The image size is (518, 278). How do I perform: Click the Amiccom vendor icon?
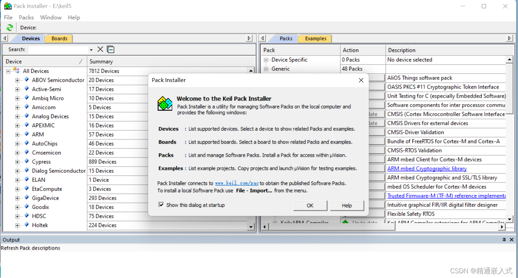(x=26, y=107)
